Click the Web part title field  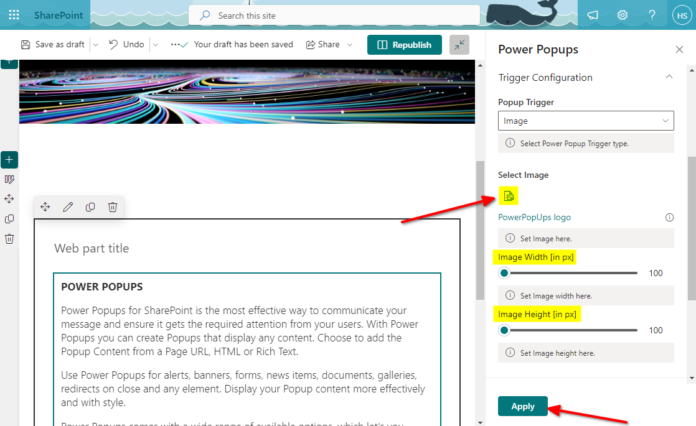click(x=92, y=248)
